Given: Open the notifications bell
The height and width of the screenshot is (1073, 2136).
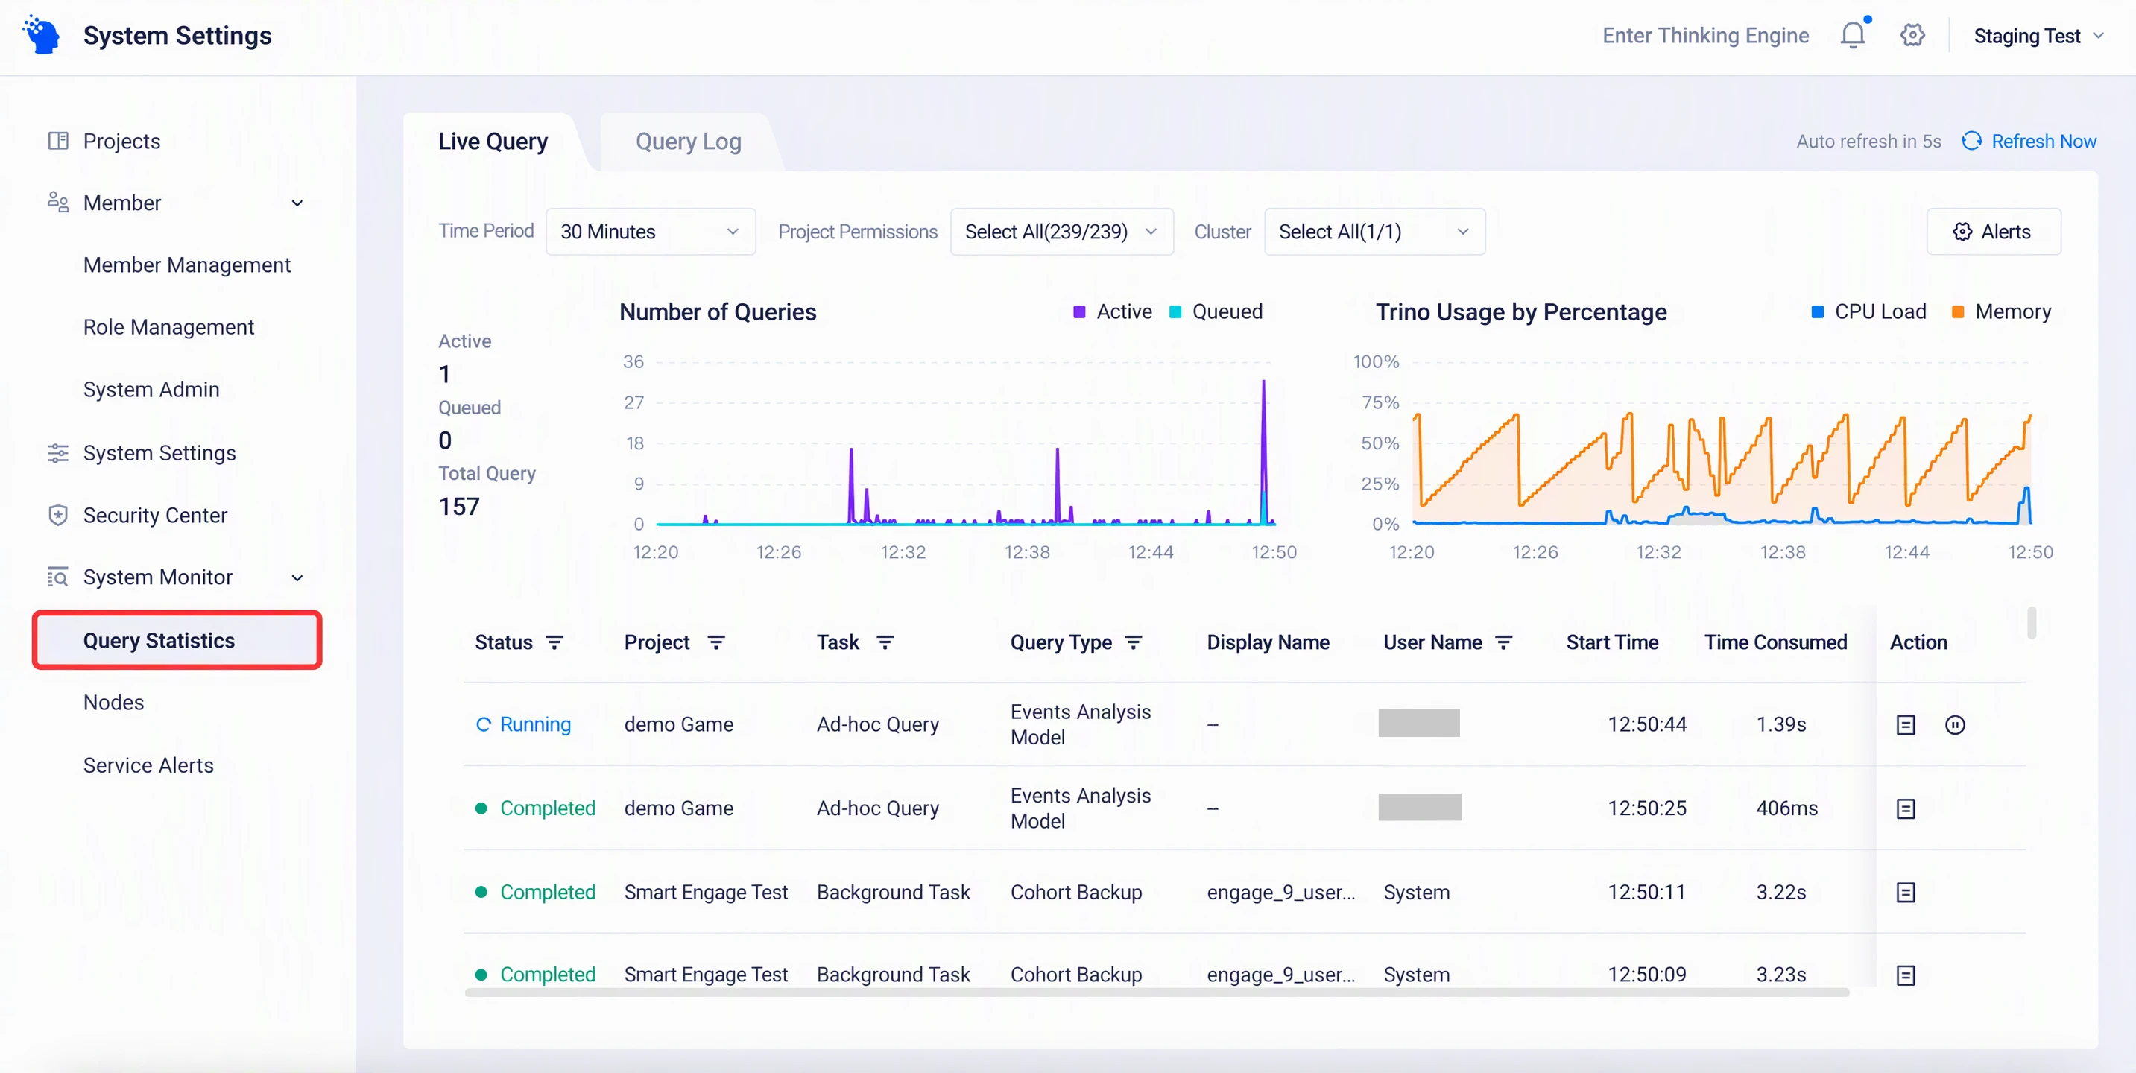Looking at the screenshot, I should click(1854, 35).
